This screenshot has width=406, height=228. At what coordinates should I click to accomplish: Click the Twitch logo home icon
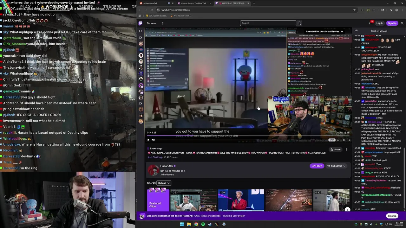pyautogui.click(x=141, y=23)
